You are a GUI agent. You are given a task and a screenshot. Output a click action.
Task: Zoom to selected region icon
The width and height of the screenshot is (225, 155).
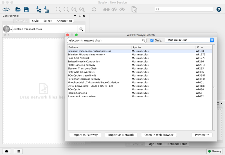pos(82,10)
